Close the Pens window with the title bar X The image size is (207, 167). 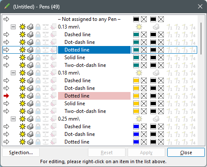200,6
